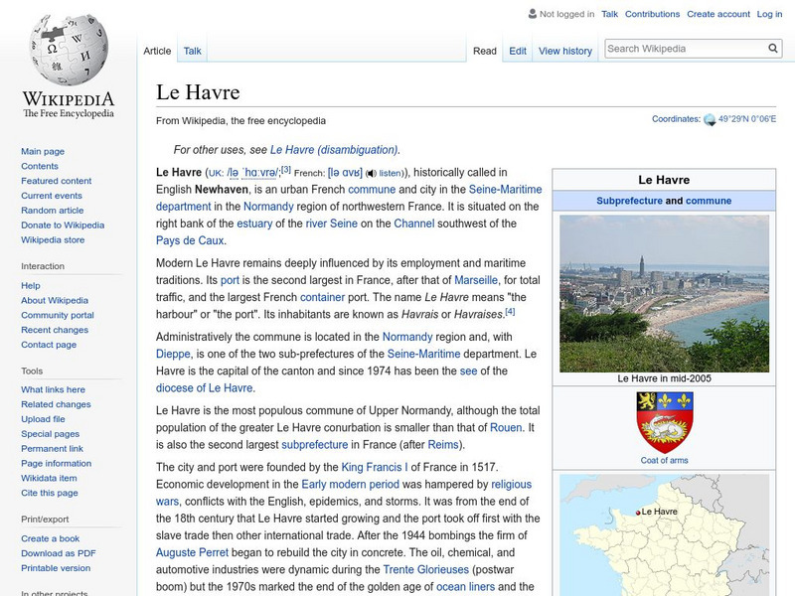View Recent changes
This screenshot has height=596, width=795.
pyautogui.click(x=55, y=330)
